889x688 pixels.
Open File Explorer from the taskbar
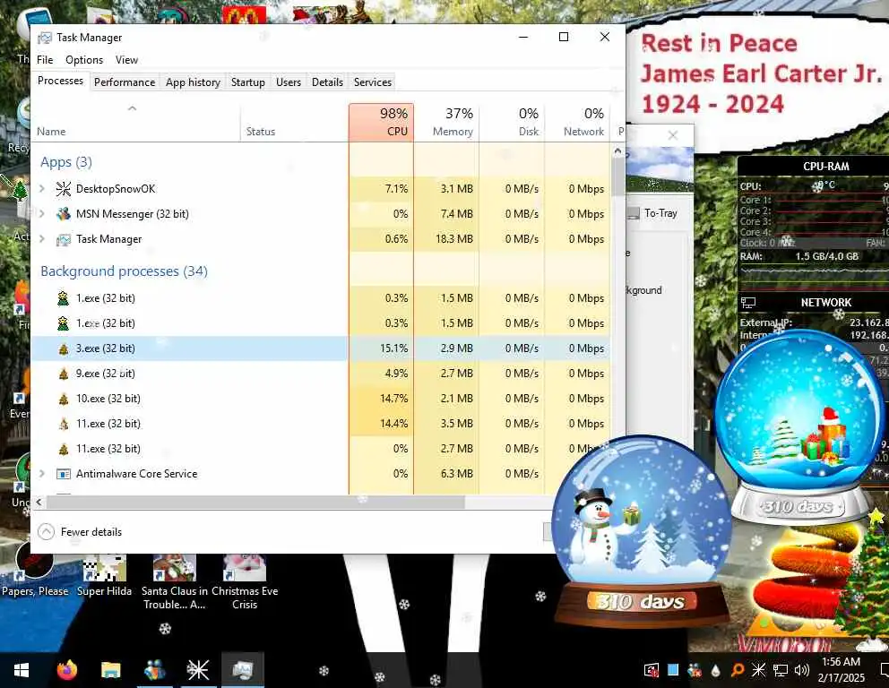pyautogui.click(x=110, y=670)
